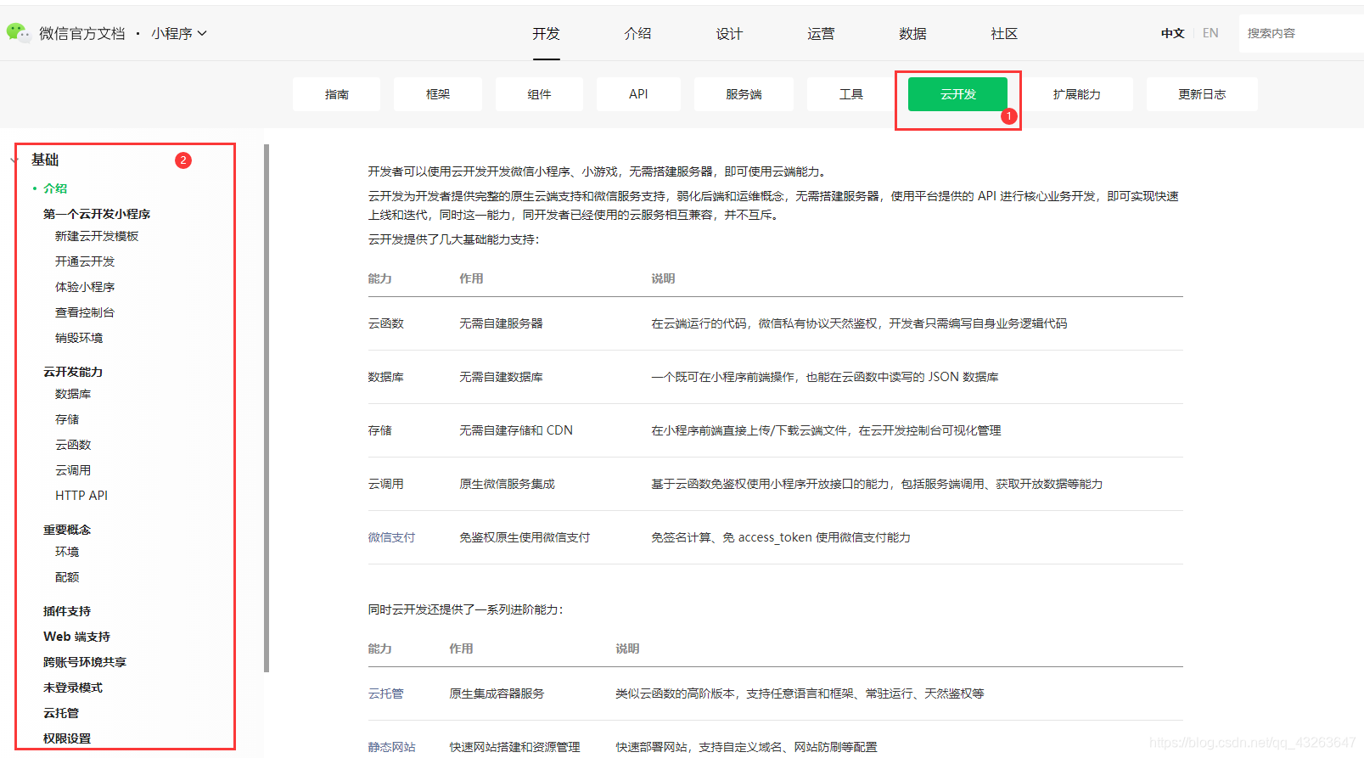Click 无需自建存储和 CDN table cell
Screen dimensions: 1364x758
tap(516, 430)
